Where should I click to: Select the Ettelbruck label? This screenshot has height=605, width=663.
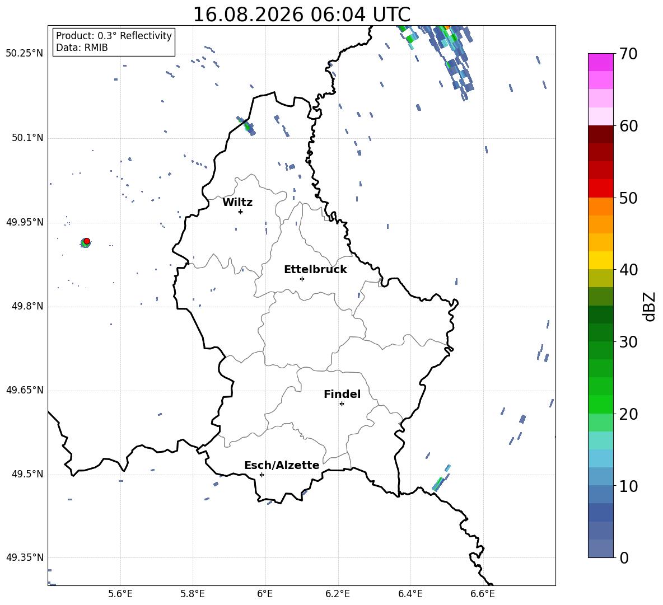tap(315, 270)
